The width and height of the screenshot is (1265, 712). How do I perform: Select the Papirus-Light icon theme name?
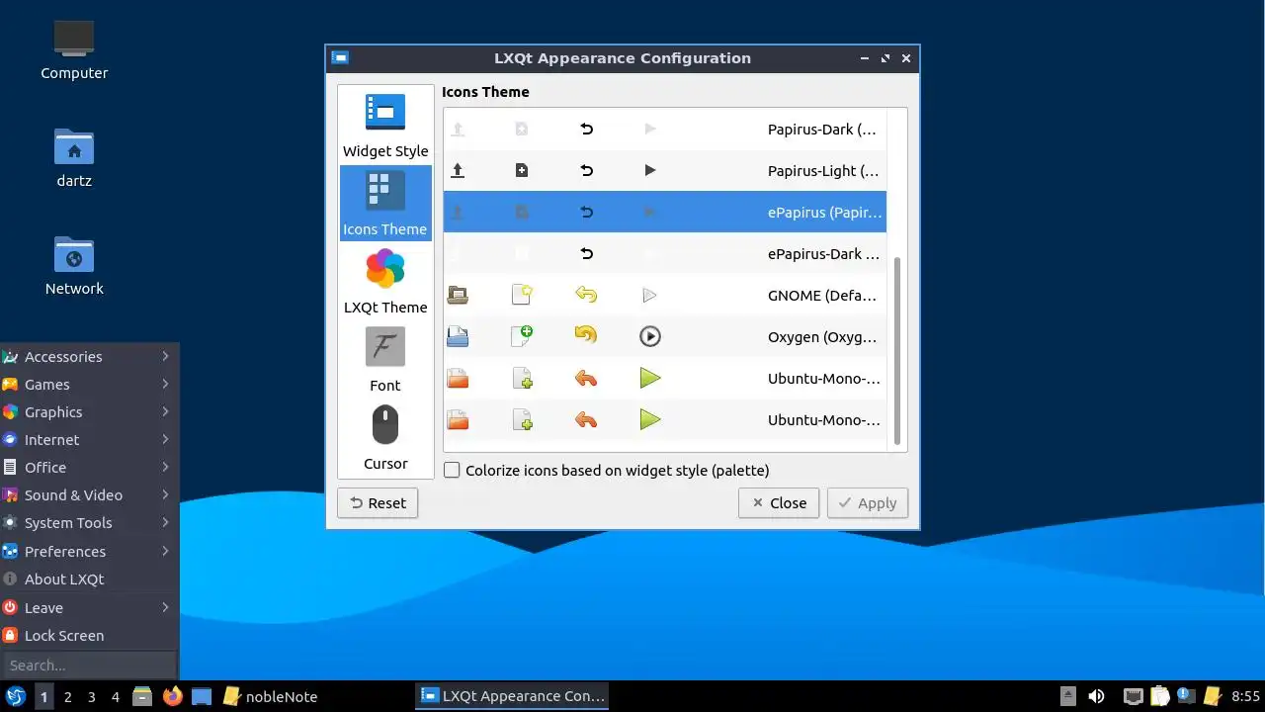[x=823, y=171]
